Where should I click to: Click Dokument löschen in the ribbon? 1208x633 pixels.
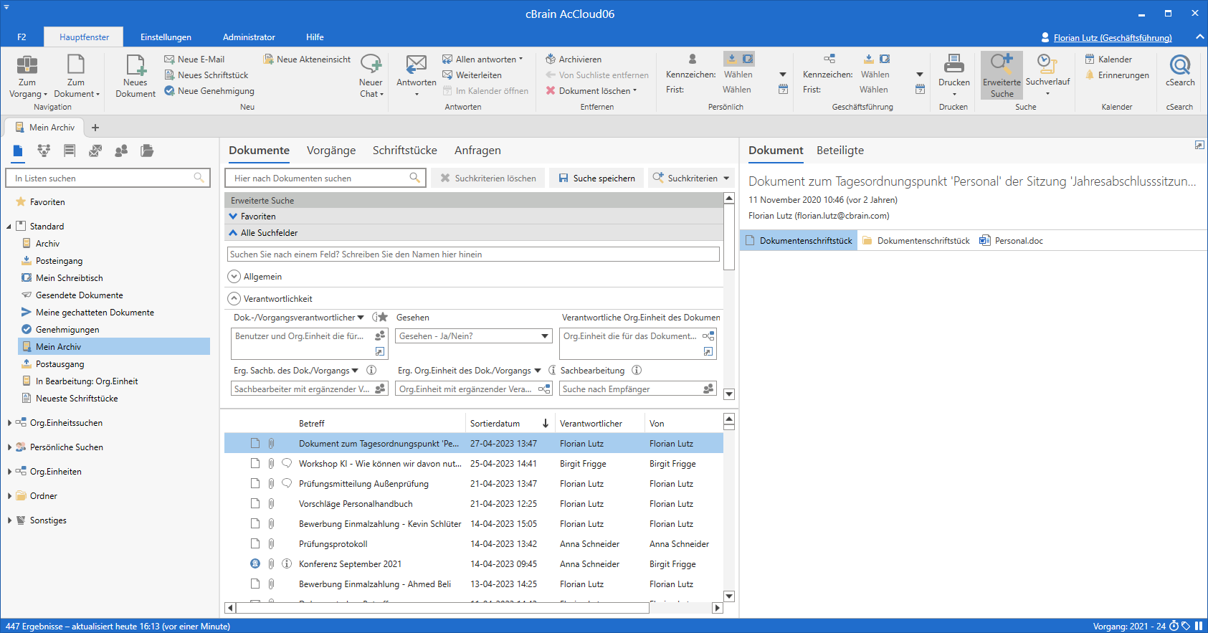(x=591, y=91)
